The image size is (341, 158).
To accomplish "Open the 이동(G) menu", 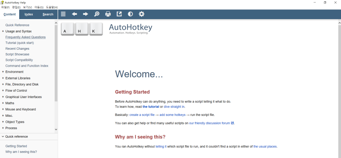I will coord(39,7).
